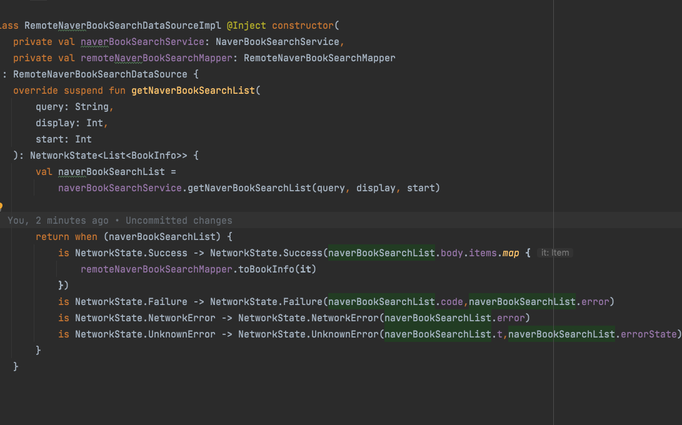Click the code property in Failure line
682x425 pixels.
tap(451, 301)
